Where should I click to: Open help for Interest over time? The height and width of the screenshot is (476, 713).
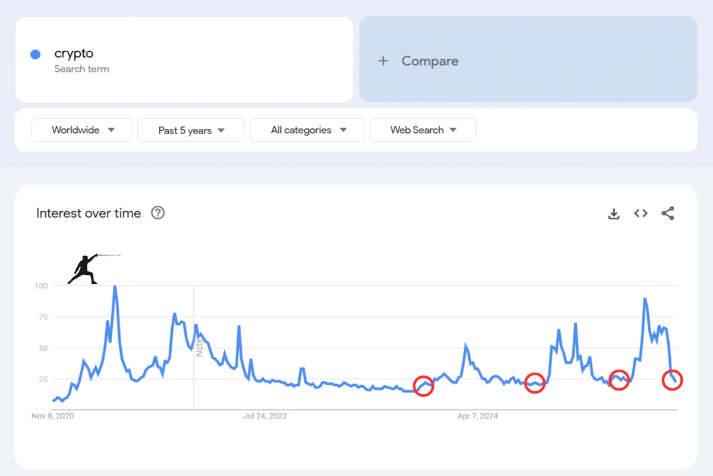click(x=157, y=212)
